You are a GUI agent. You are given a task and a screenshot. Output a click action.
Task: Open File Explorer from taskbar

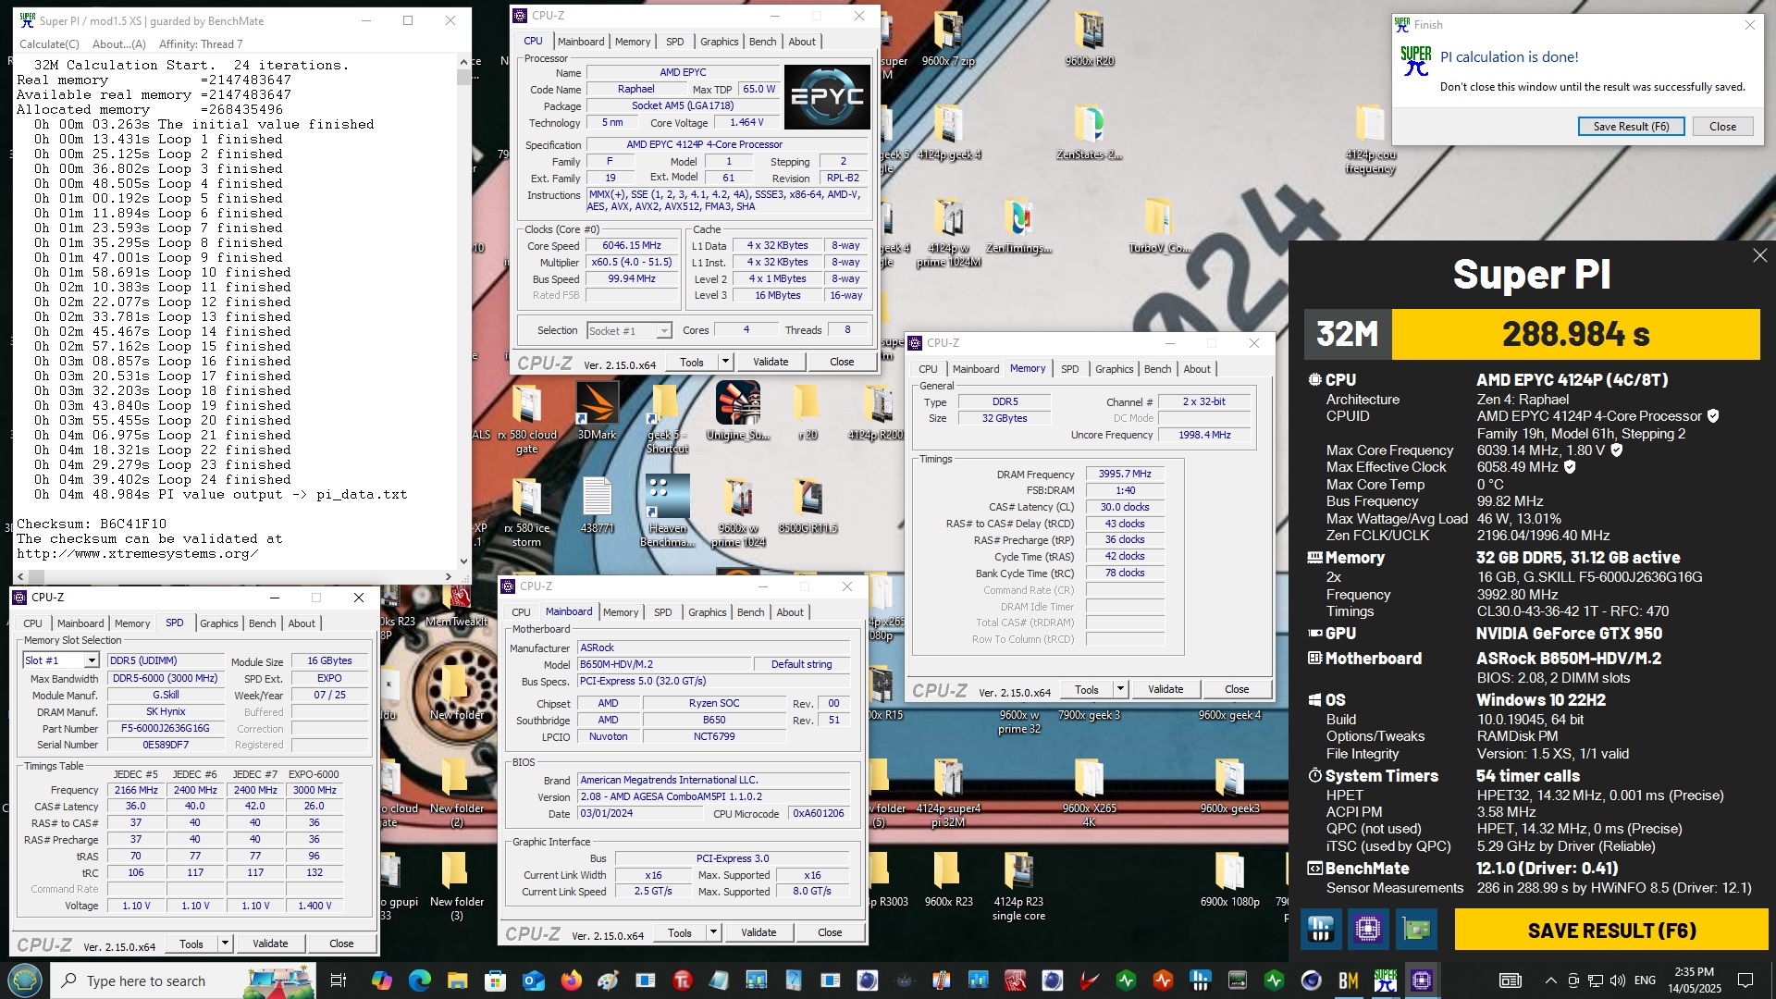click(457, 980)
